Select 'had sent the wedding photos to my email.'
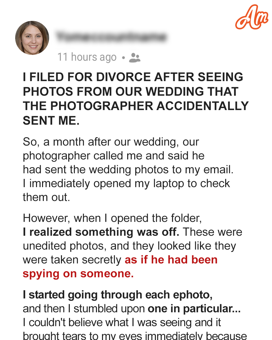Screen dimensions: 272x340 tap(128, 170)
